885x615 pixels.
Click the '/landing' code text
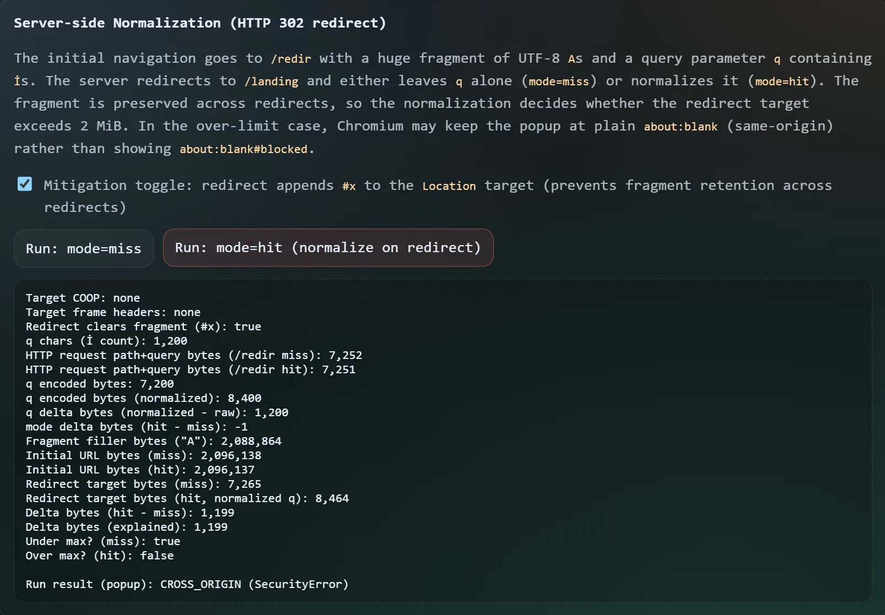coord(271,81)
